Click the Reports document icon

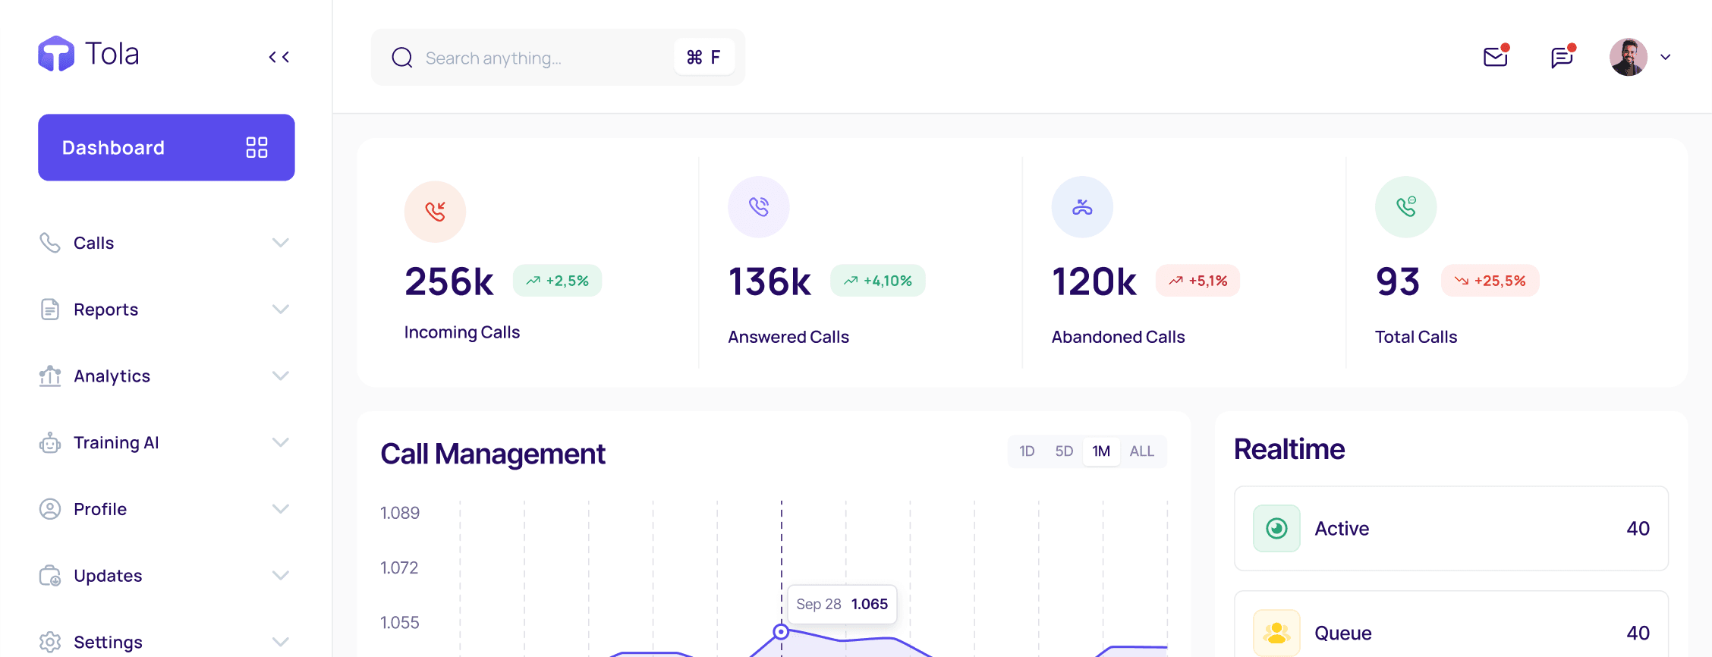tap(50, 310)
